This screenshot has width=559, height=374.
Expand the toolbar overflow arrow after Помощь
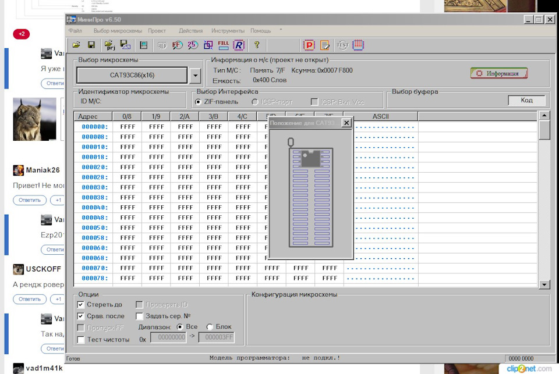click(x=281, y=30)
